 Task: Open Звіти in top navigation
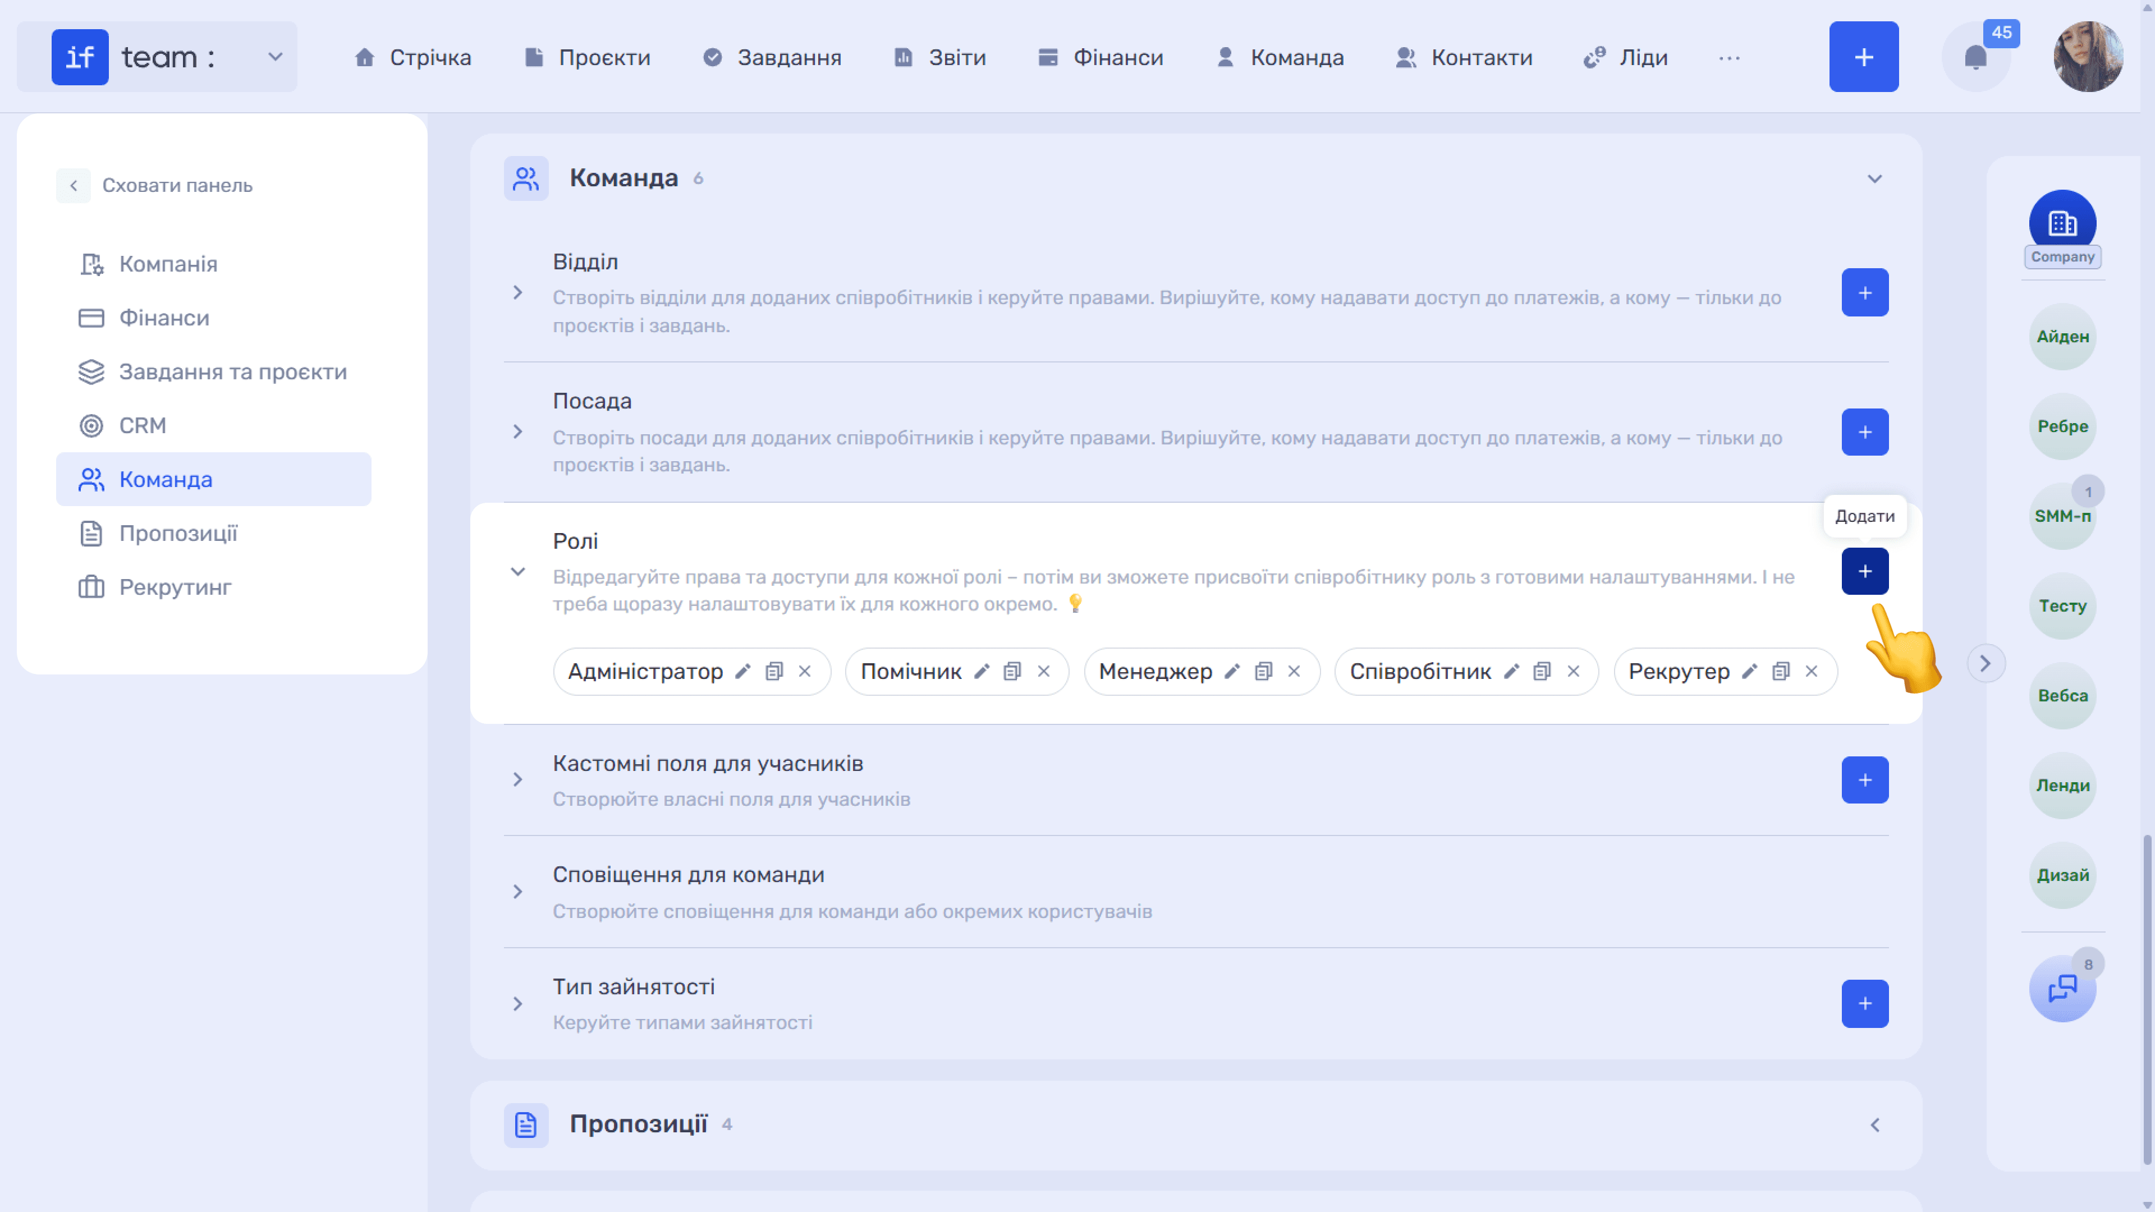(939, 58)
